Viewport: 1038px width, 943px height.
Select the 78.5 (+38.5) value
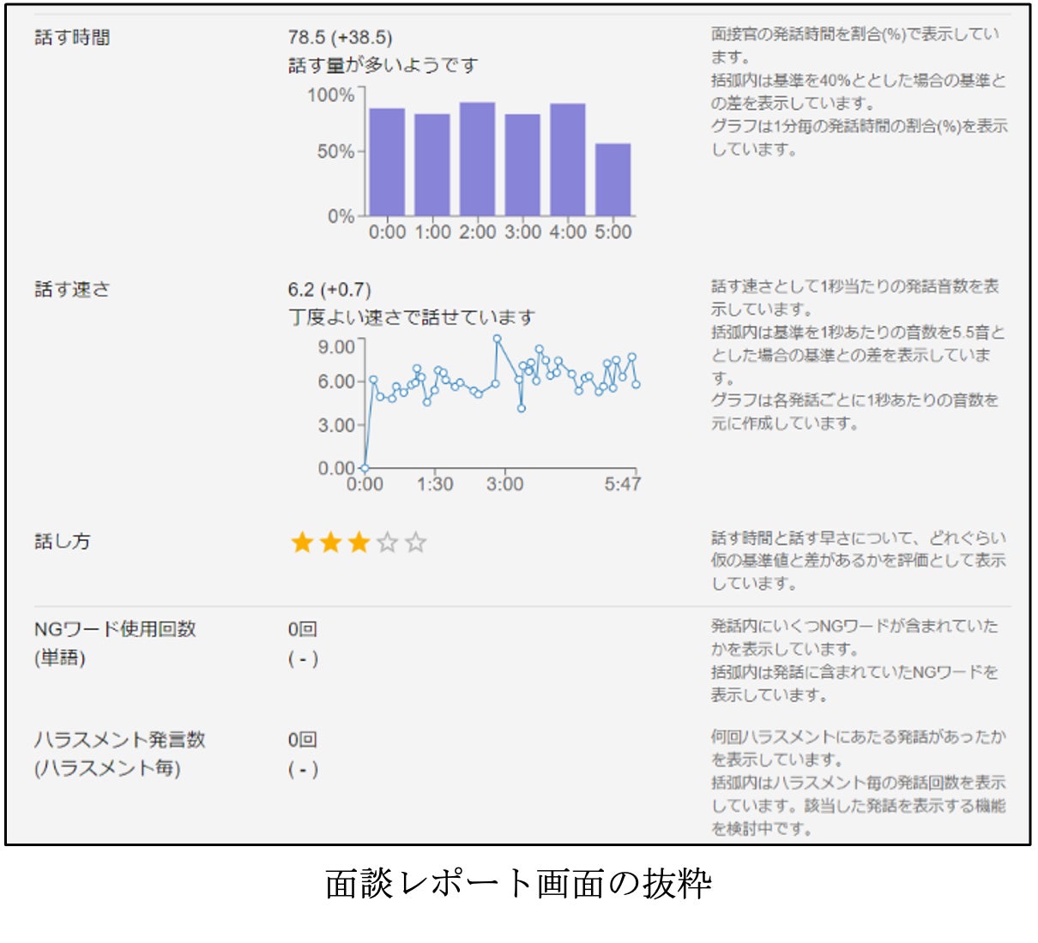coord(340,38)
